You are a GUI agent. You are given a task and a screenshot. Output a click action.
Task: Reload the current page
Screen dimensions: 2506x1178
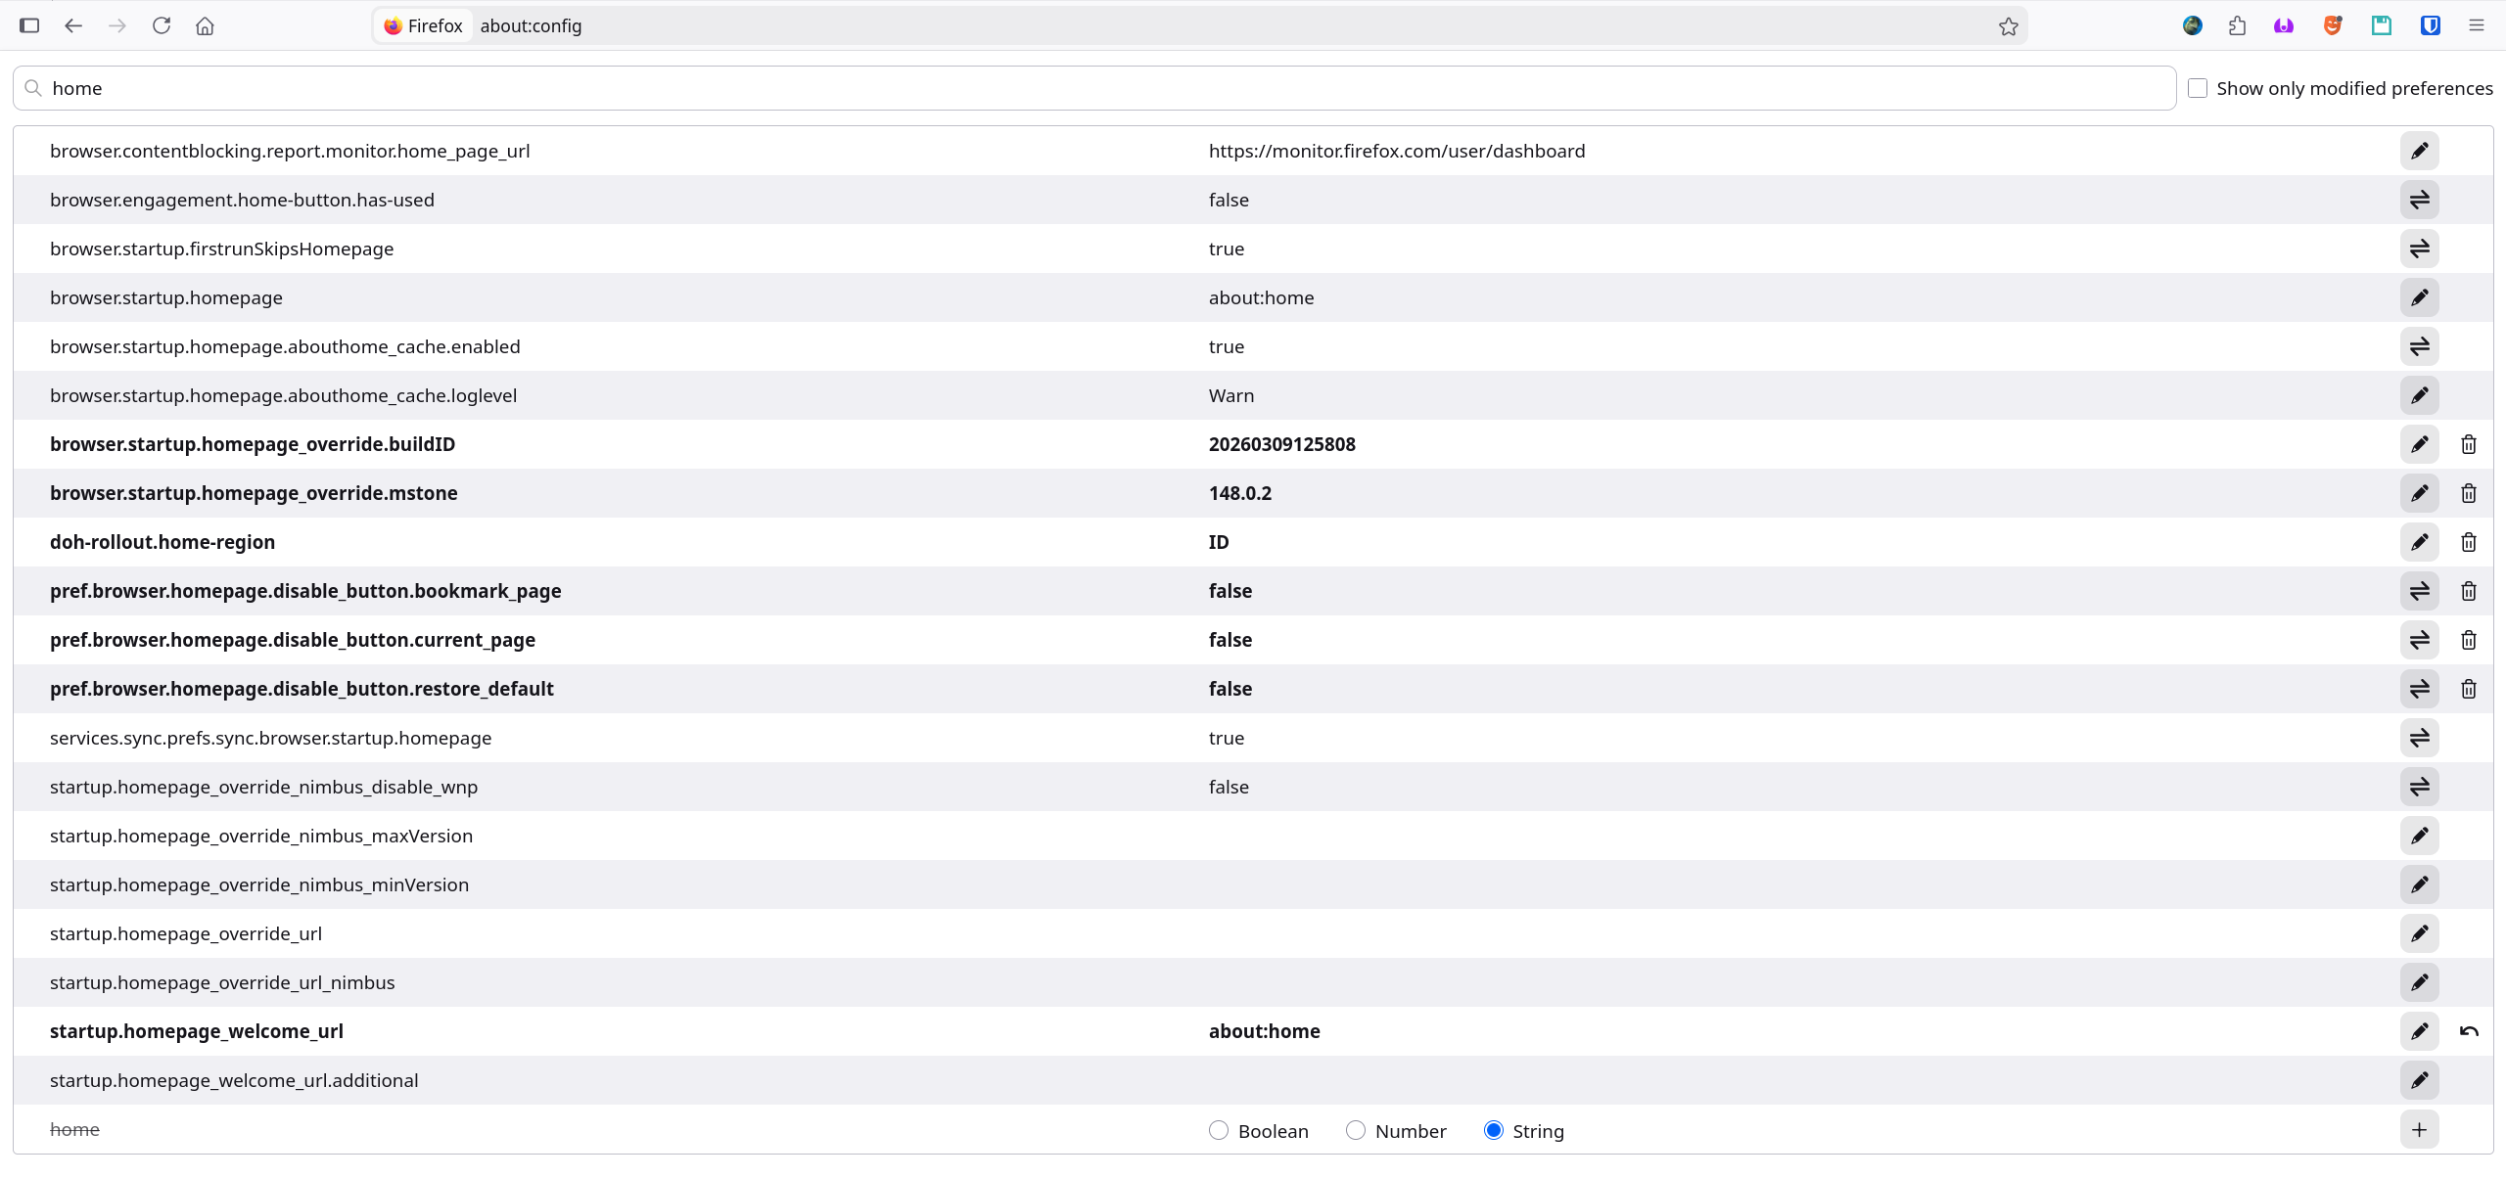point(162,26)
